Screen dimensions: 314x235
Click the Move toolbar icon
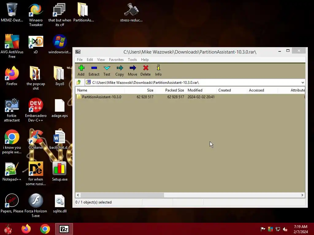click(132, 70)
